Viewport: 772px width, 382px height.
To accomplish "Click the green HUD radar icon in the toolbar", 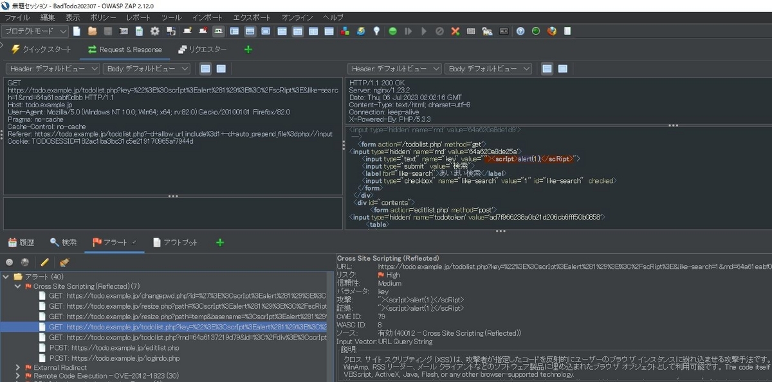I will pyautogui.click(x=535, y=31).
